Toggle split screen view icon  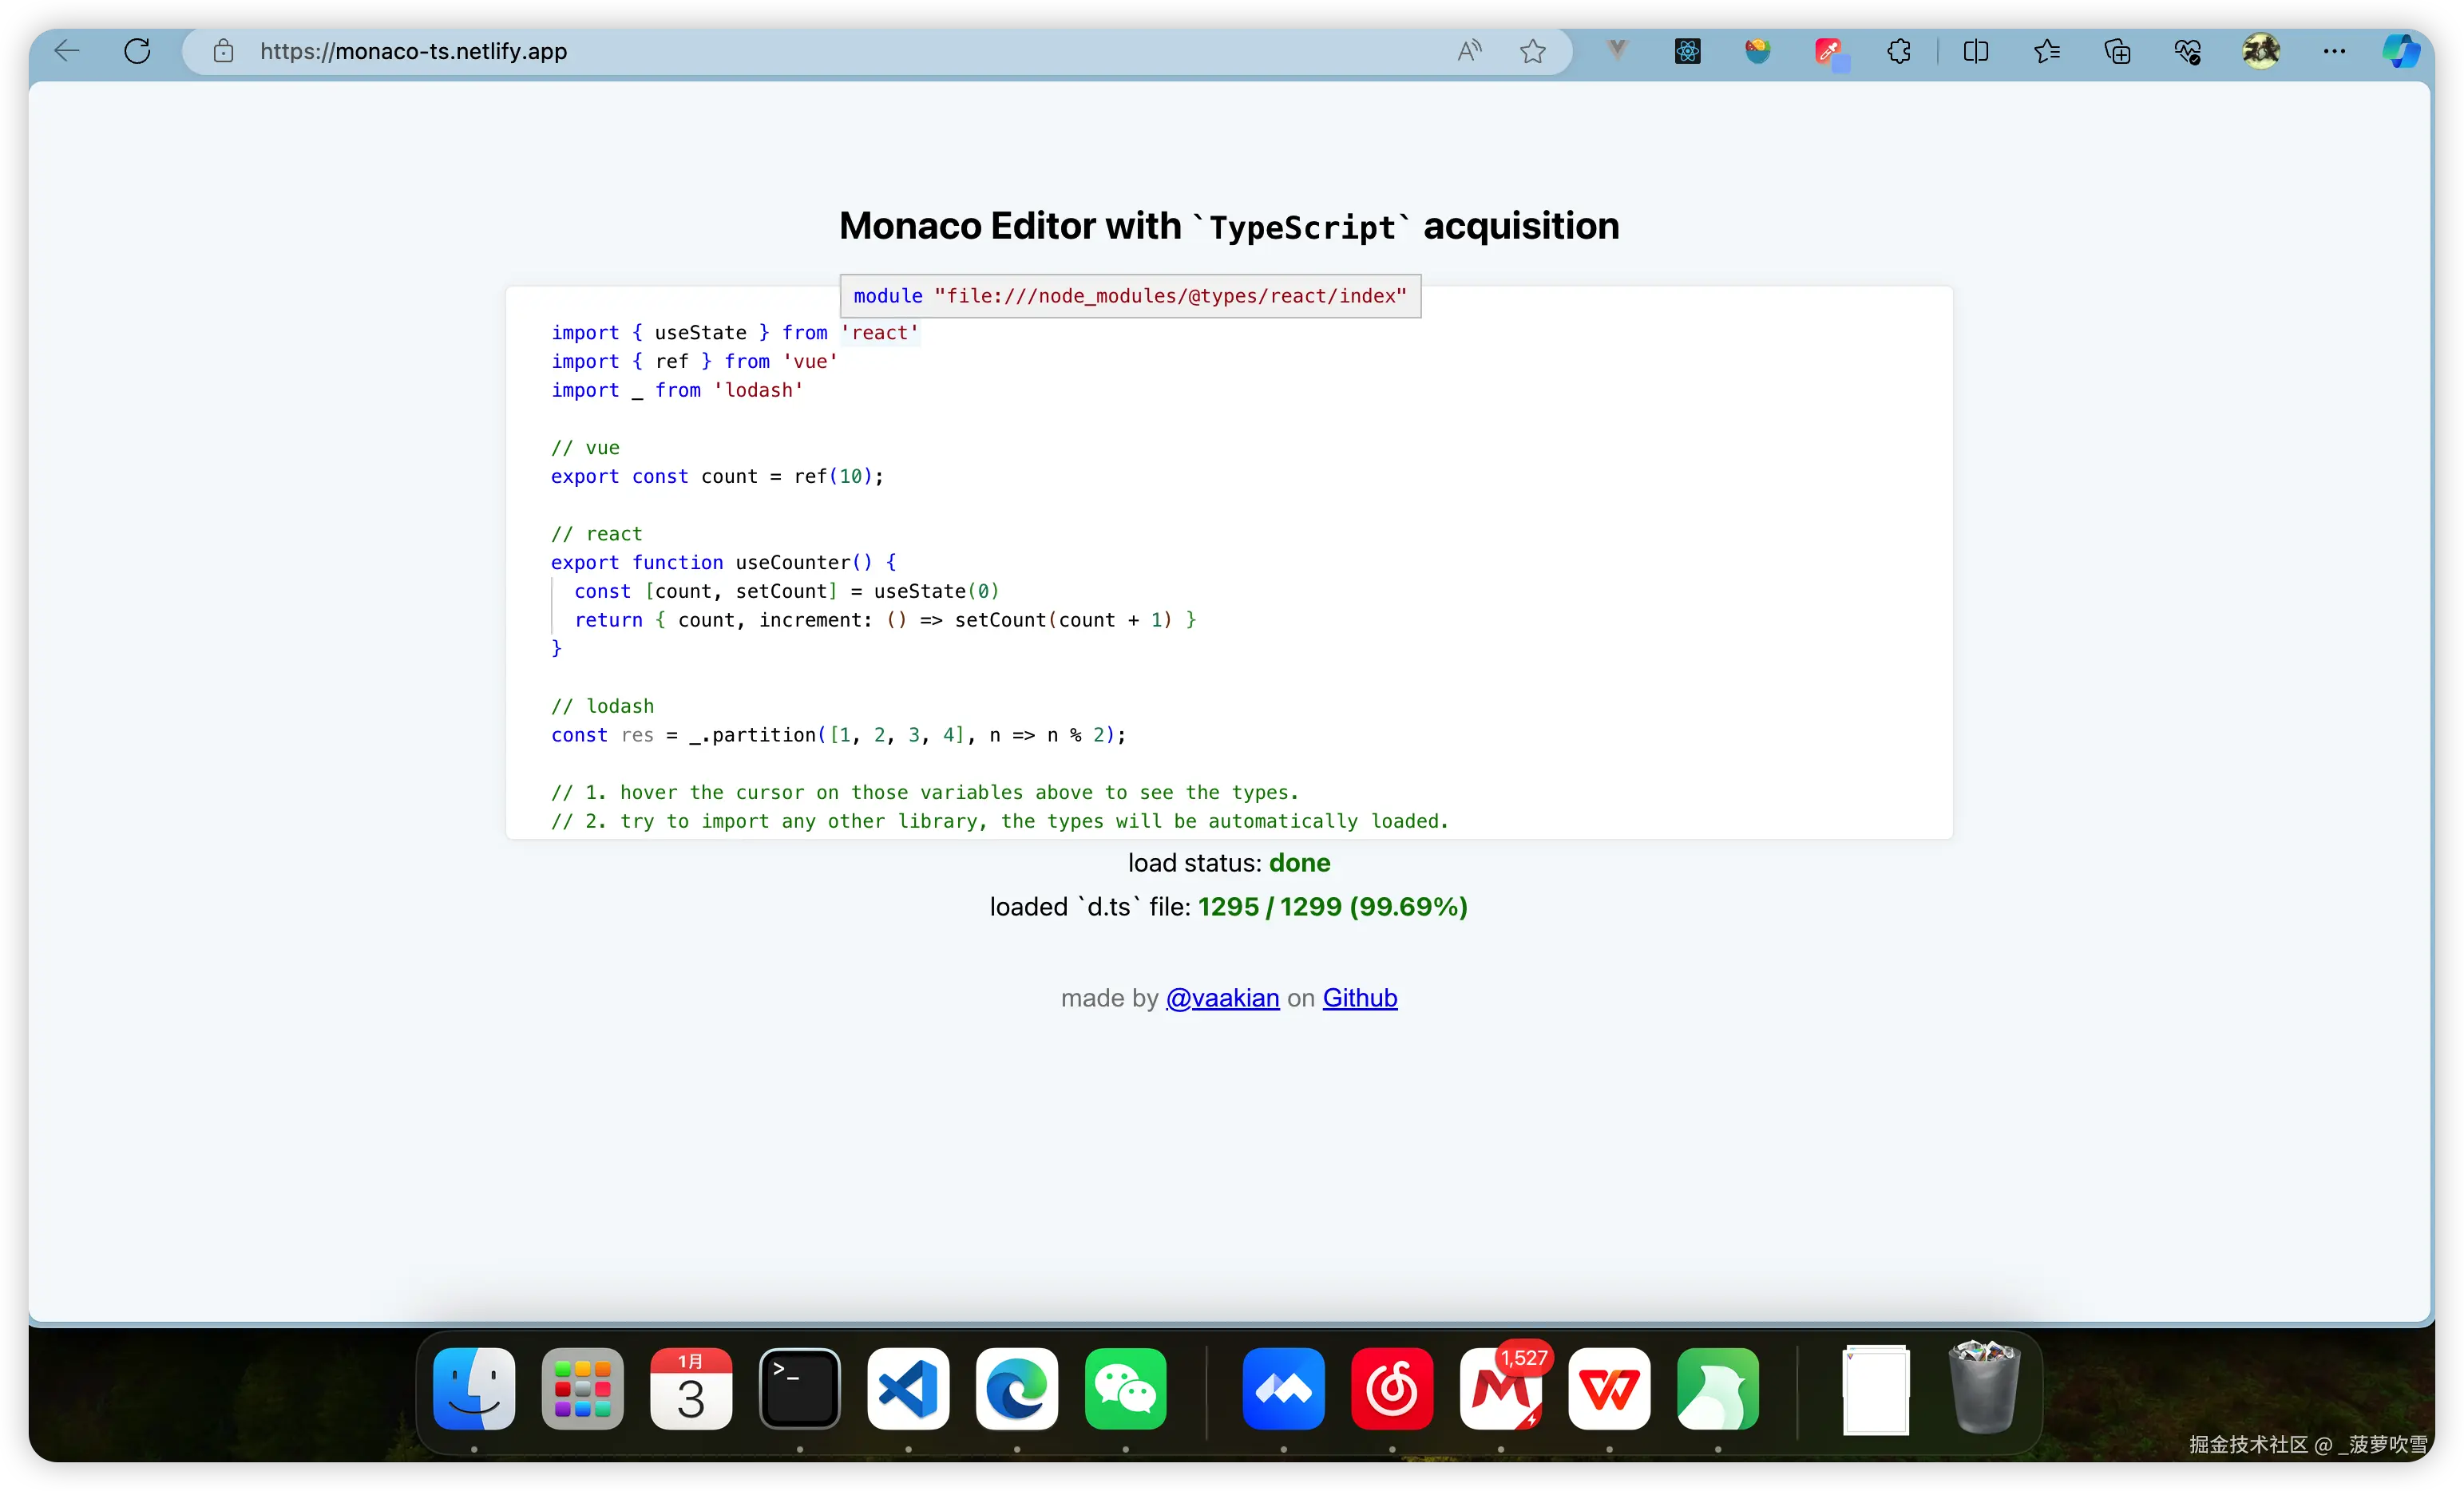(x=1975, y=51)
